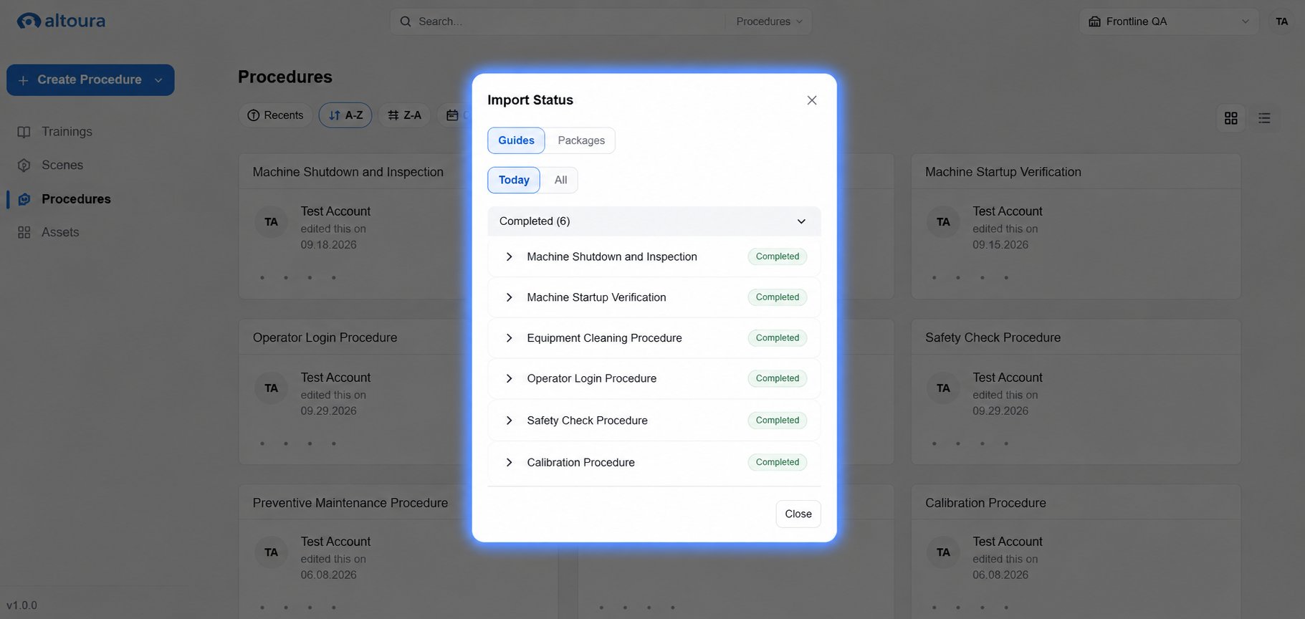Close the Import Status dialog with X
Screen dimensions: 1305x619
pyautogui.click(x=811, y=100)
